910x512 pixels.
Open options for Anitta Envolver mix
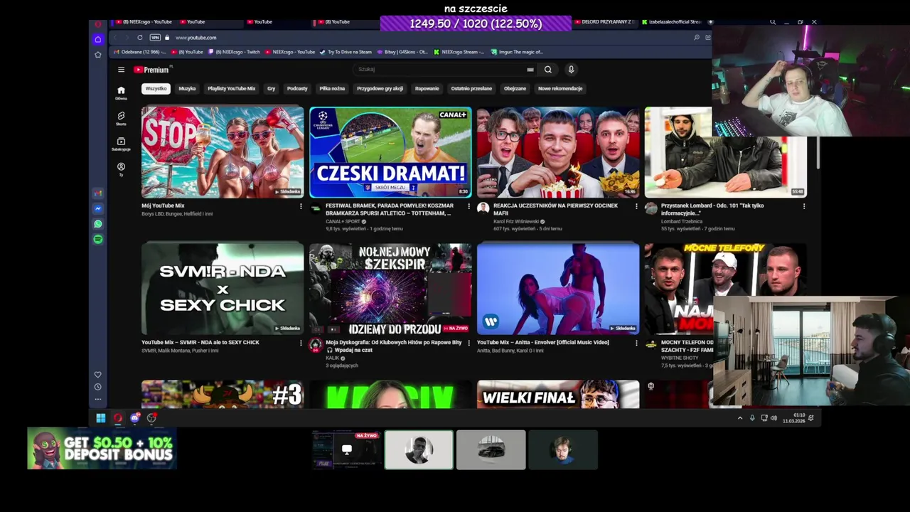[636, 343]
